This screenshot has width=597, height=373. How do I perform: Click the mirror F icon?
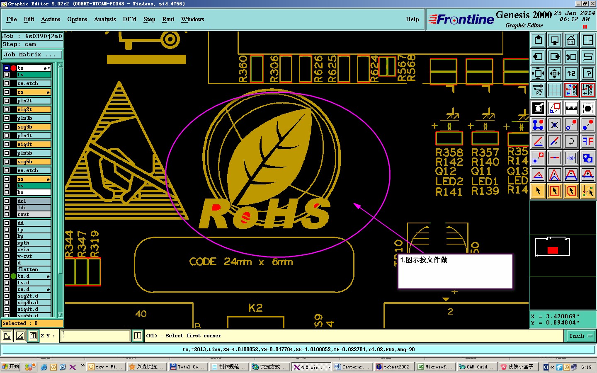coord(587,141)
